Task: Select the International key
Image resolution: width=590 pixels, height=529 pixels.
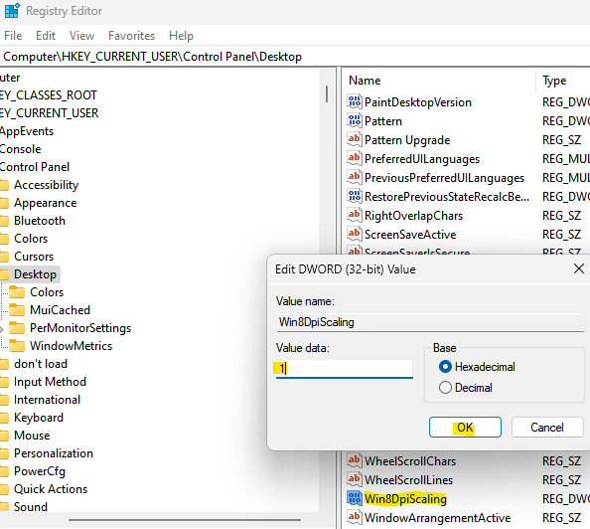Action: pyautogui.click(x=47, y=400)
